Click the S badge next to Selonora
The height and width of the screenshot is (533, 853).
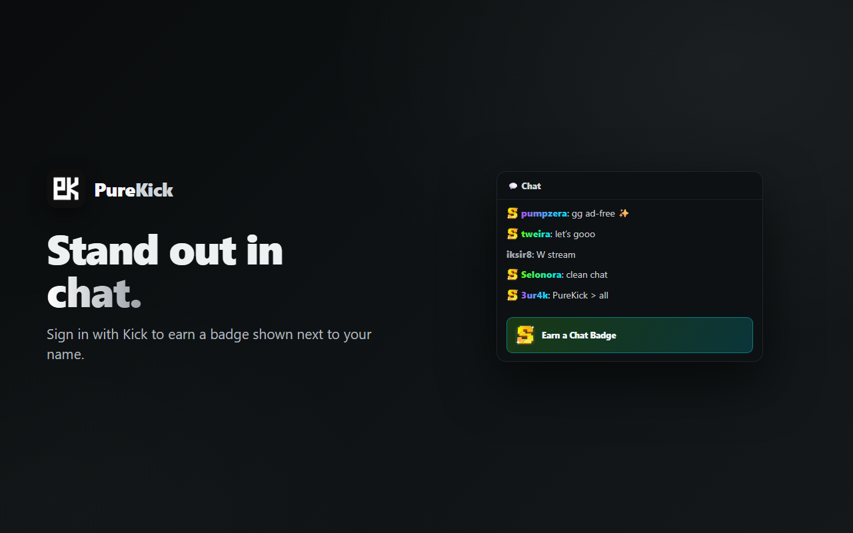(x=512, y=274)
